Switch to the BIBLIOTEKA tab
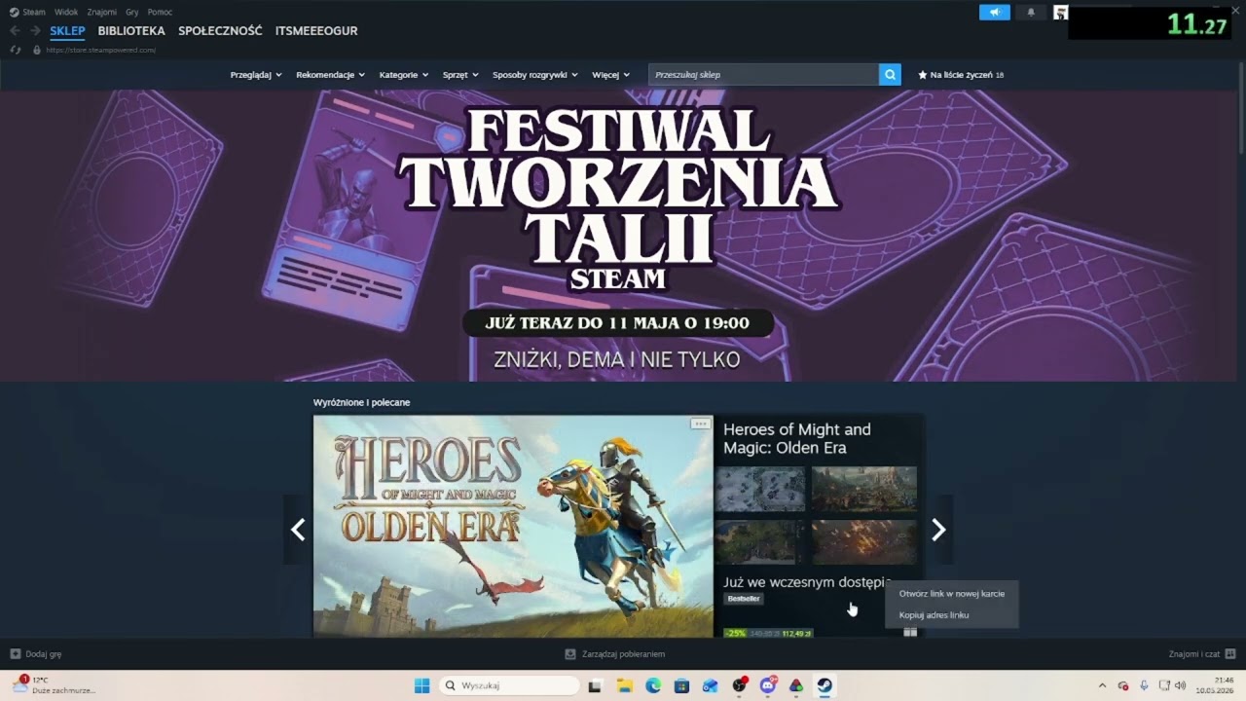 coord(131,31)
